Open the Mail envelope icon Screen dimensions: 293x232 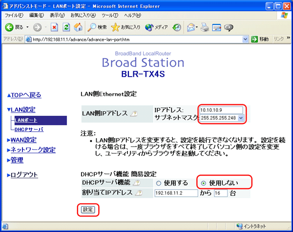tap(191, 27)
